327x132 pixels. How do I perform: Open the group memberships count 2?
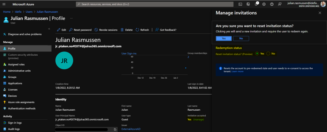tap(188, 57)
